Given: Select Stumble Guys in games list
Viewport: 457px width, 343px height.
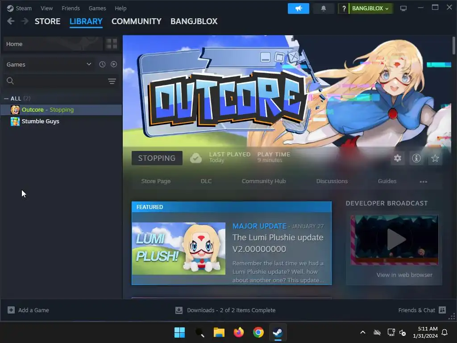Looking at the screenshot, I should click(61, 121).
